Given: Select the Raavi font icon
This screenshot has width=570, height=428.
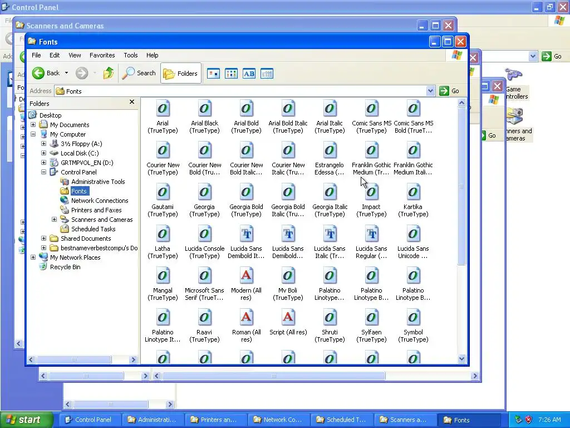Looking at the screenshot, I should point(204,318).
